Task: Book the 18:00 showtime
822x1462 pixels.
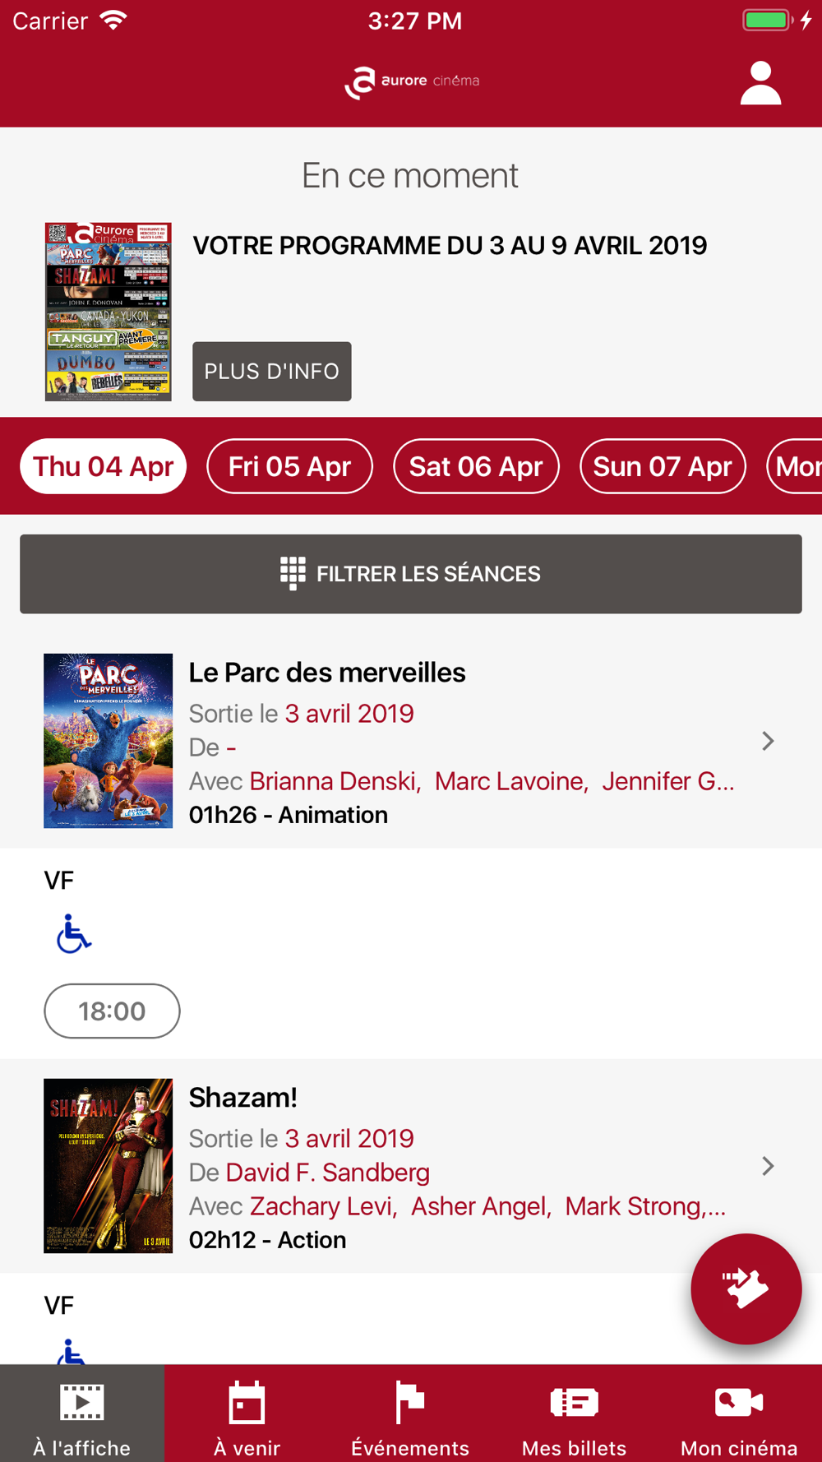Action: coord(112,1011)
